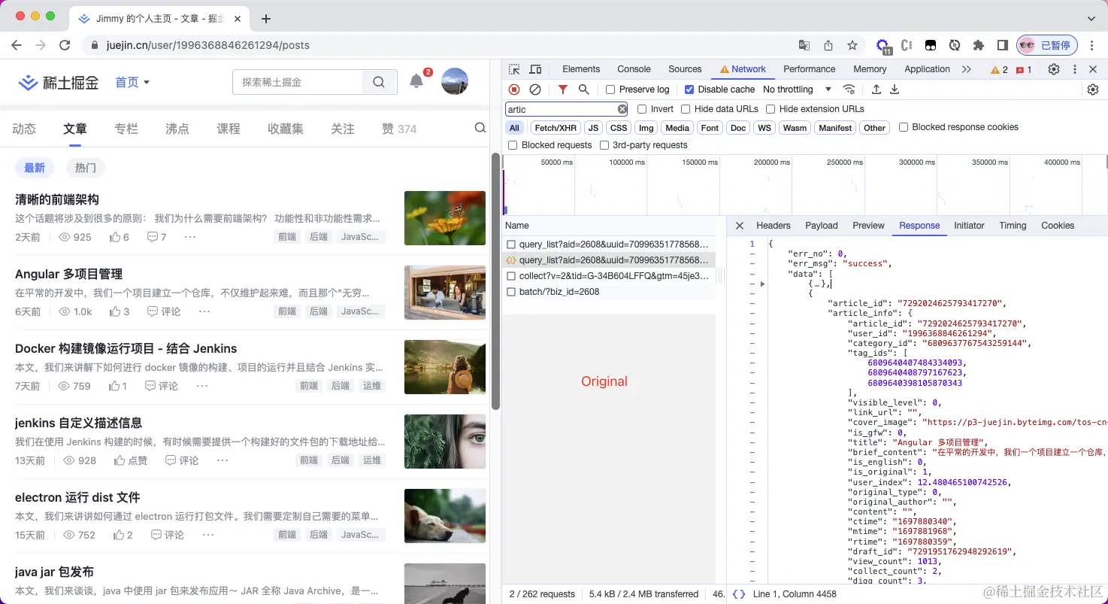Pretty print the response with braces icon
The height and width of the screenshot is (604, 1108).
(739, 594)
